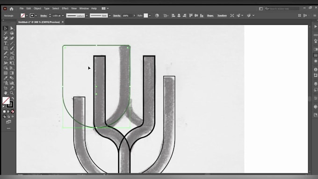Select the Rotate tool
The image size is (318, 179).
[x=6, y=58]
